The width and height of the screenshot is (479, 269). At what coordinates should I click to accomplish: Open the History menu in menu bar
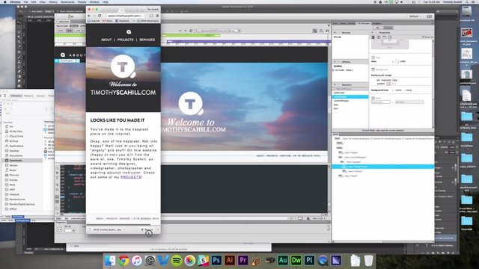pyautogui.click(x=53, y=1)
